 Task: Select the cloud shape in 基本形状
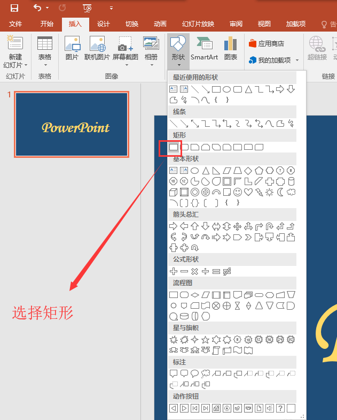291,192
